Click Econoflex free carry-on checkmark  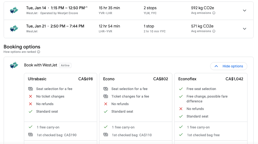click(181, 127)
